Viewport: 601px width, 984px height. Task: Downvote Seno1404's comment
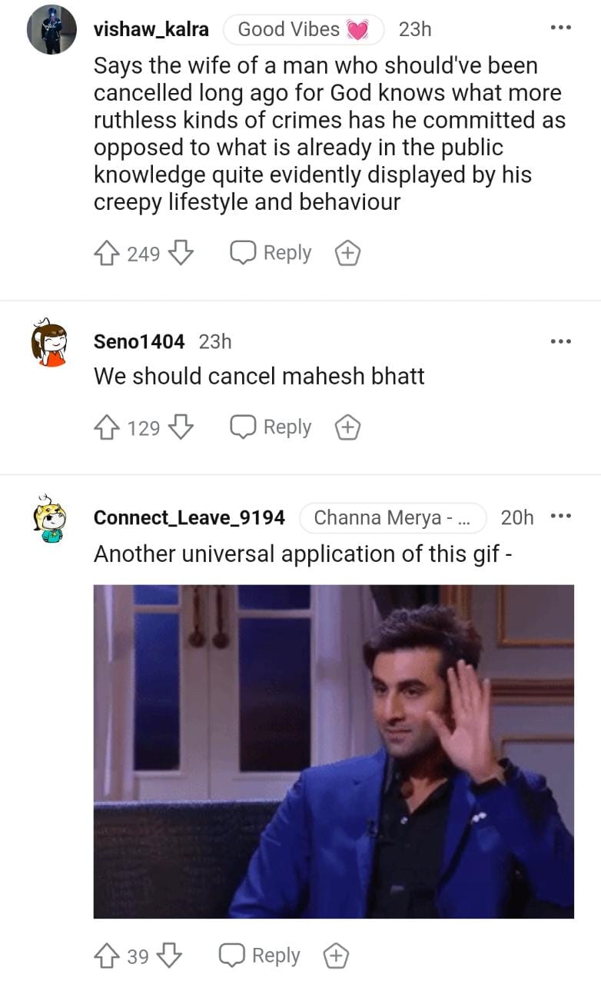[x=180, y=427]
